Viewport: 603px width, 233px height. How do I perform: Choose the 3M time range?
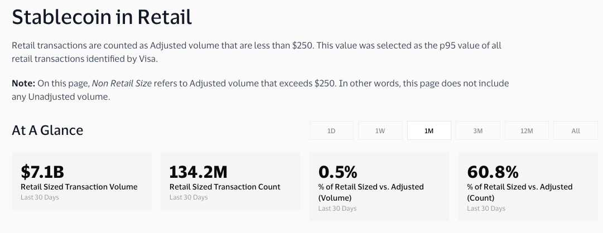click(477, 130)
